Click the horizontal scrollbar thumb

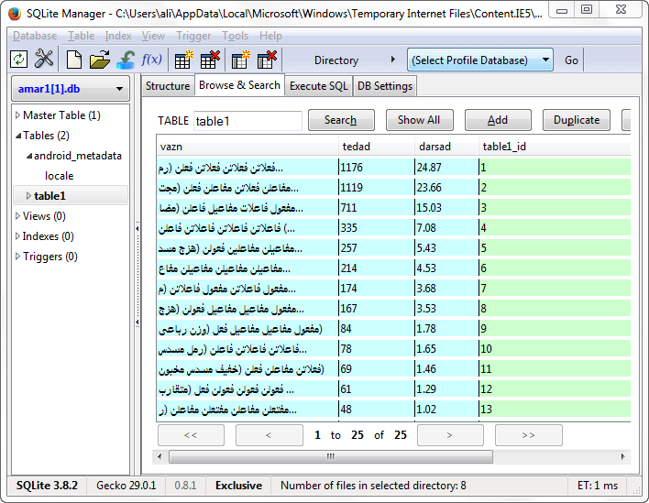(x=331, y=456)
